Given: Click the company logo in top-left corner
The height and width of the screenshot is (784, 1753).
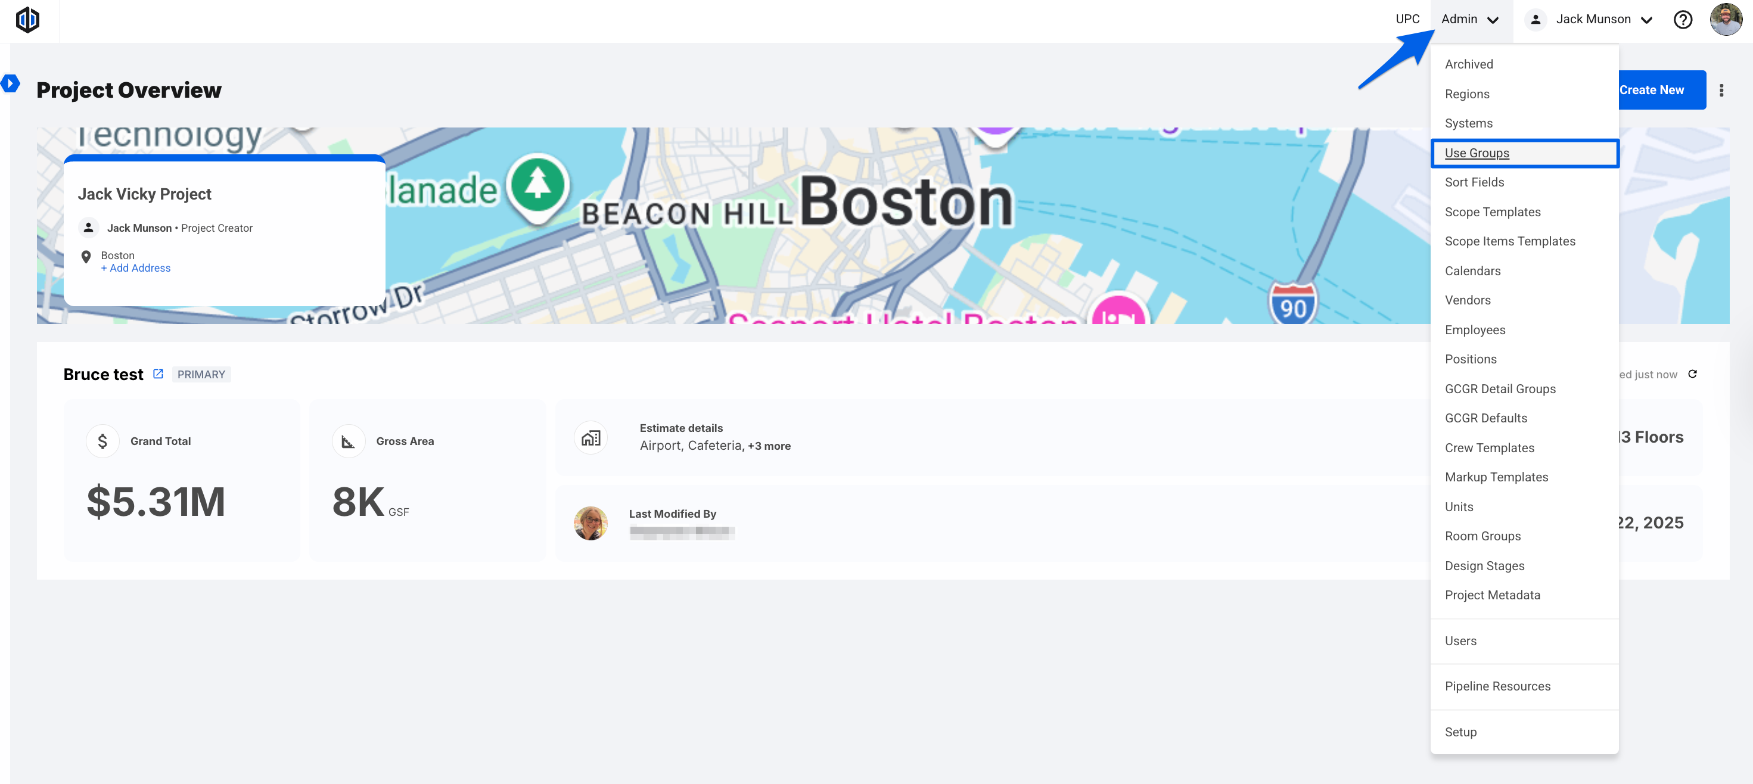Looking at the screenshot, I should (x=28, y=20).
